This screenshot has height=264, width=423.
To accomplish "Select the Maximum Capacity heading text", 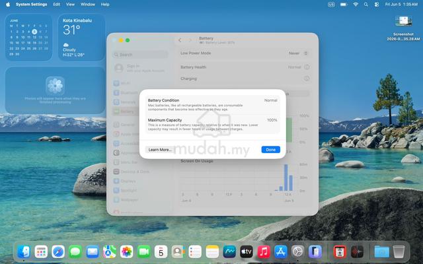I will 165,120.
